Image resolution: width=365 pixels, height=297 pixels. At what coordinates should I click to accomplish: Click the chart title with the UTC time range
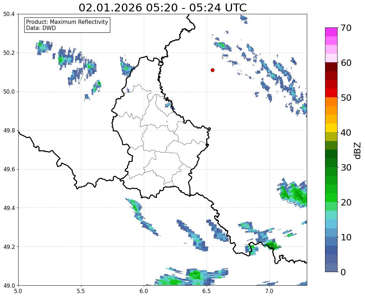click(162, 7)
